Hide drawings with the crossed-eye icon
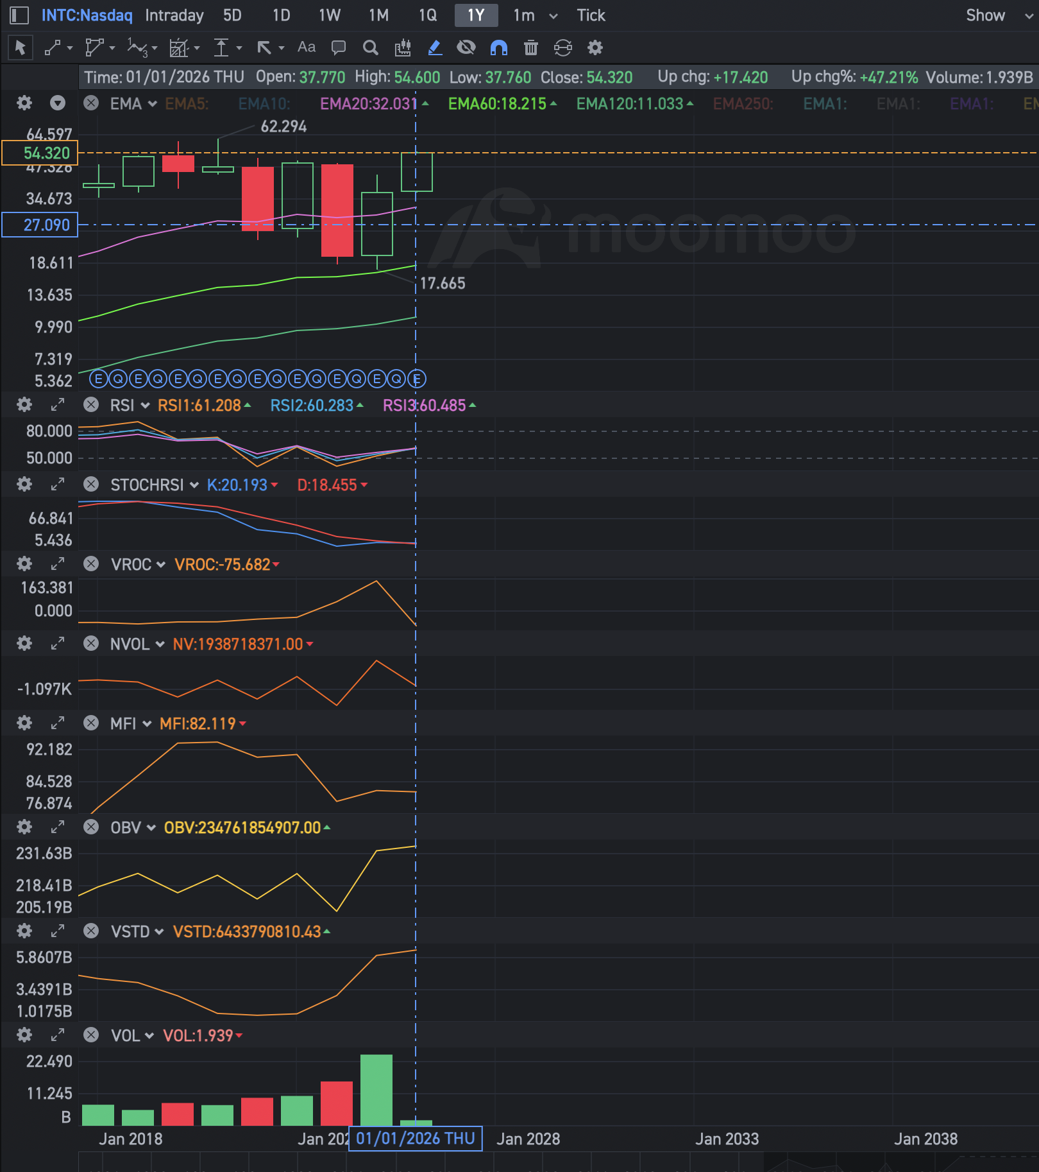 (x=466, y=47)
